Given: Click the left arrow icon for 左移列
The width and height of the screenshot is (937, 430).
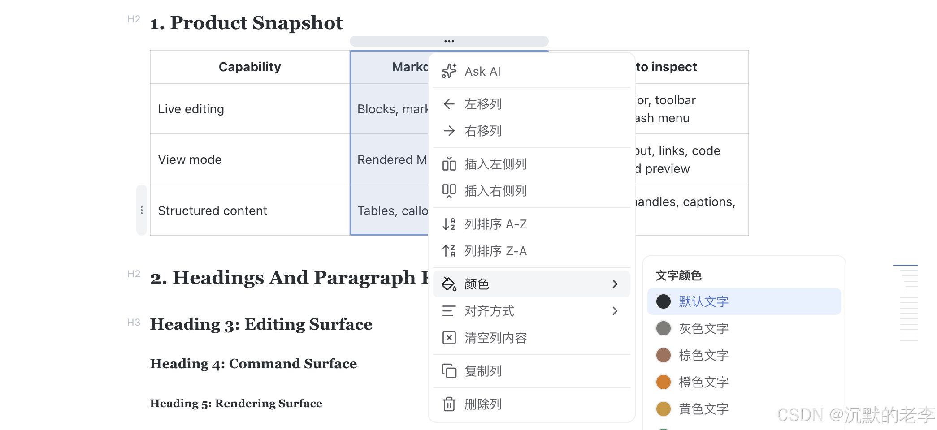Looking at the screenshot, I should [x=449, y=104].
